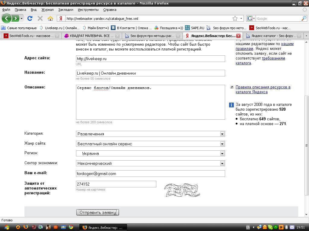Image resolution: width=309 pixels, height=231 pixels.
Task: Click the Отправить заявку button
Action: pyautogui.click(x=98, y=212)
